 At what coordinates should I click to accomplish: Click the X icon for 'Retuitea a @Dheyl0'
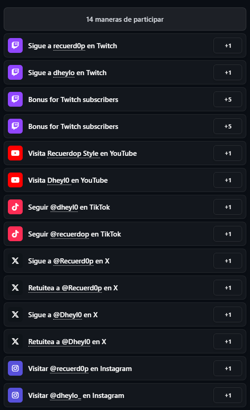(x=15, y=341)
